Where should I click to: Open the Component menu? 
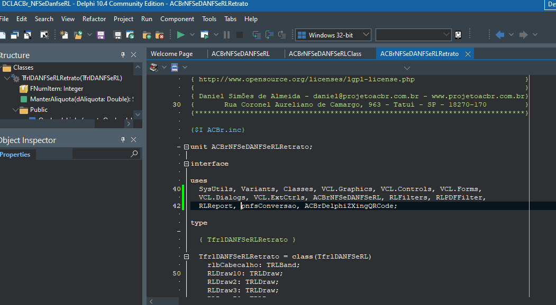(x=177, y=19)
